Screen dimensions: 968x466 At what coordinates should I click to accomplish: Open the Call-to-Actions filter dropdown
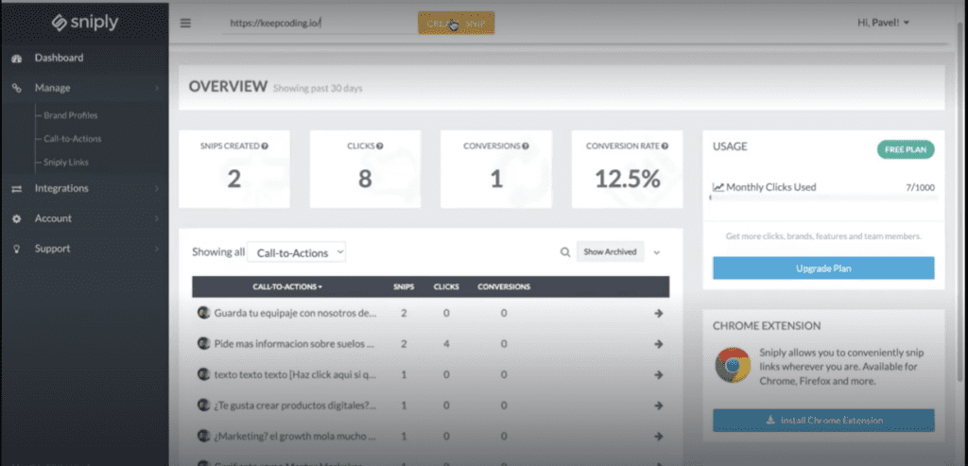(296, 252)
